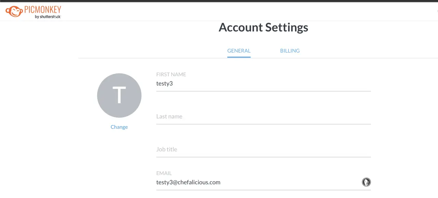The image size is (438, 198).
Task: Click into the Last name field
Action: [x=263, y=116]
